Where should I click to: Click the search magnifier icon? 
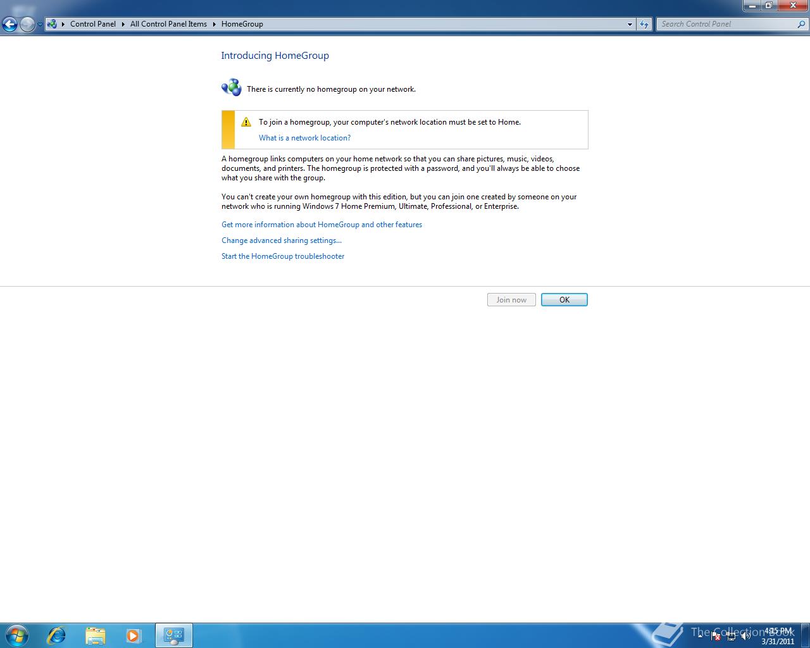click(x=802, y=24)
